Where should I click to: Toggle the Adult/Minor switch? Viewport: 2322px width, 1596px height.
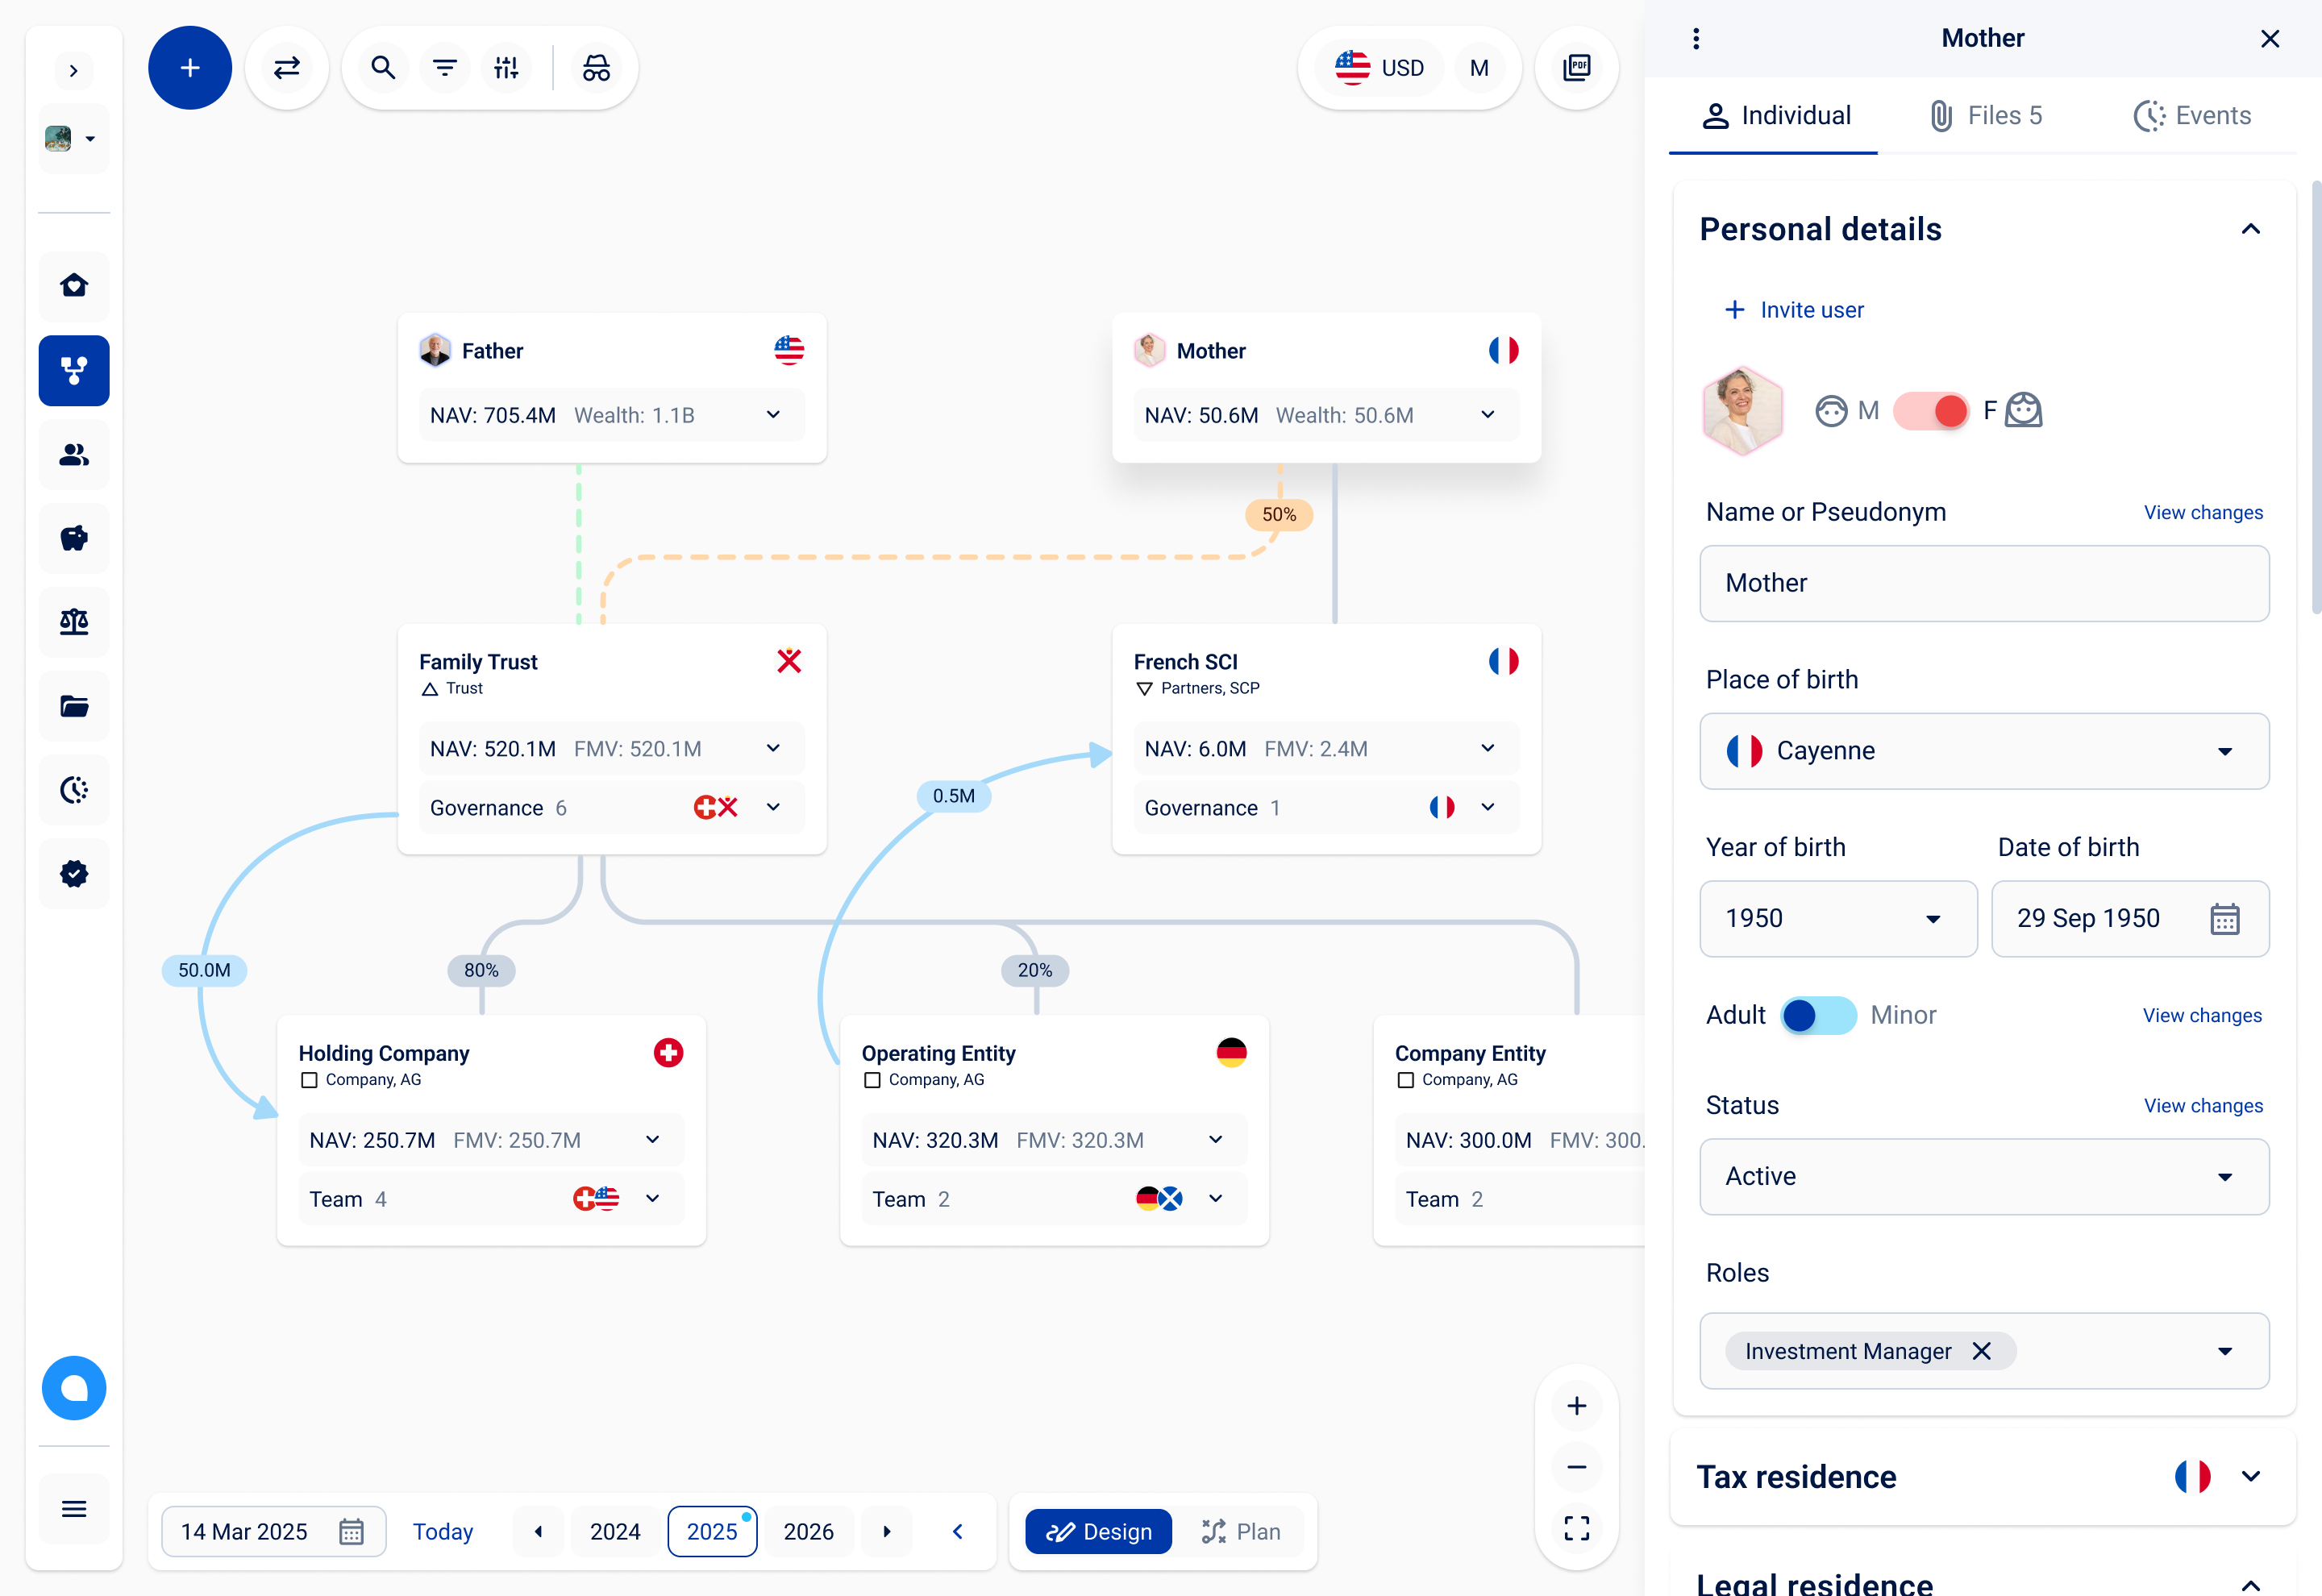pyautogui.click(x=1818, y=1016)
